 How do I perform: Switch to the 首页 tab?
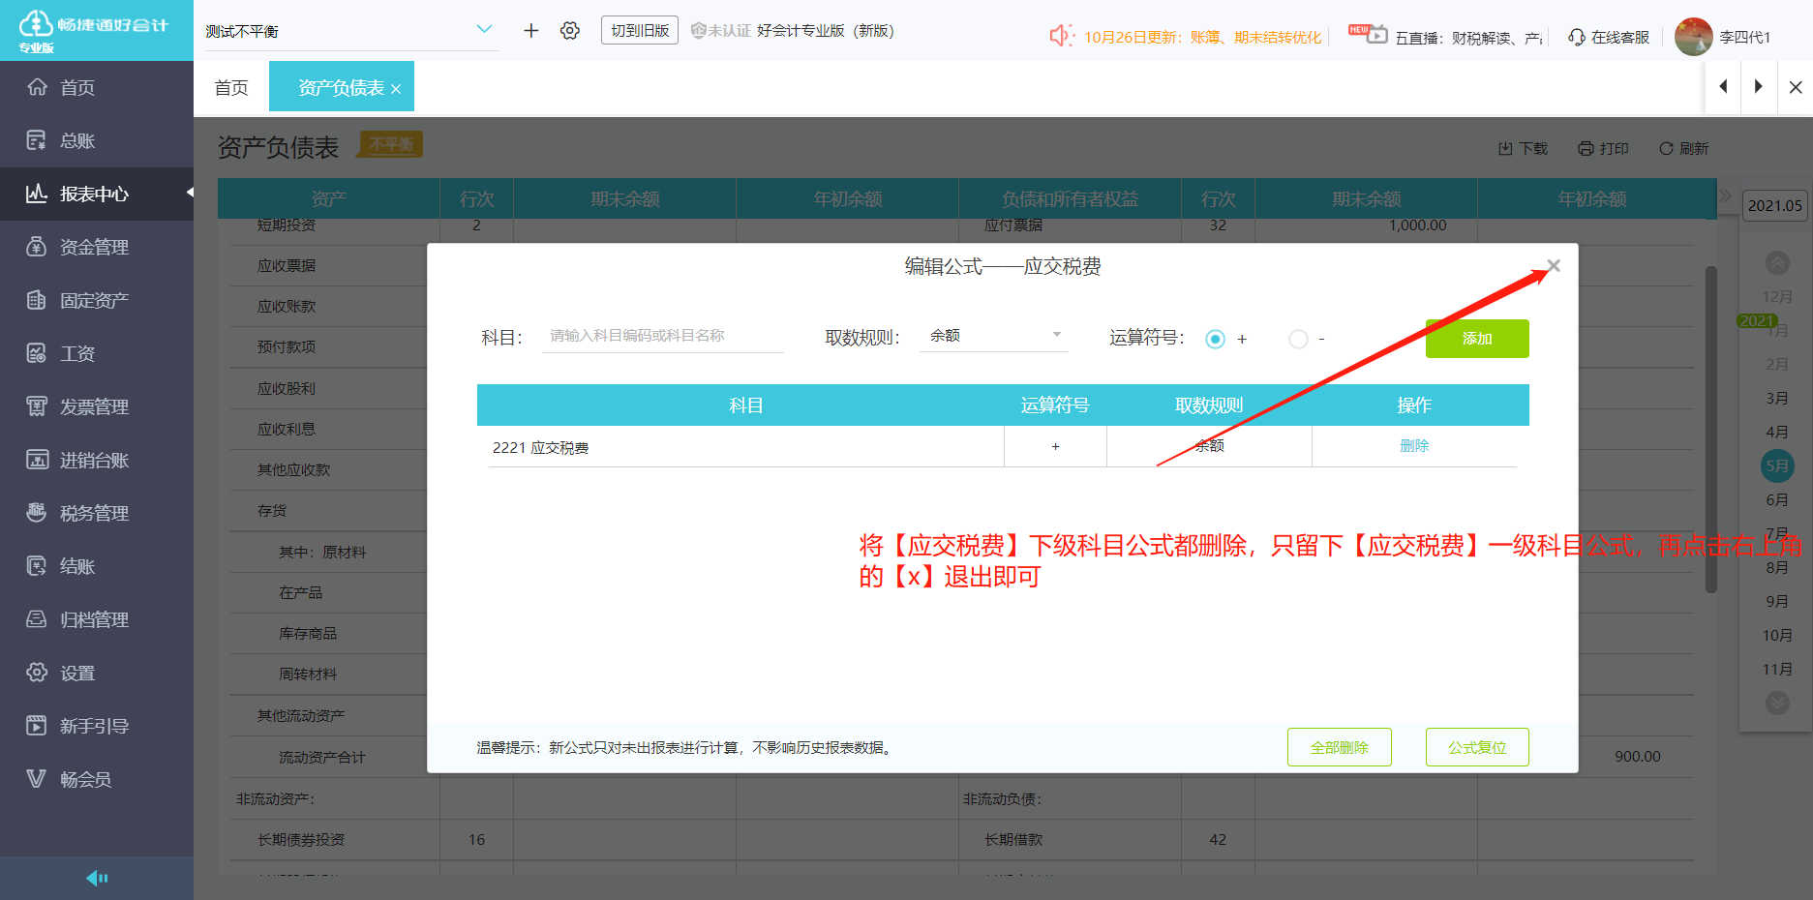point(231,86)
